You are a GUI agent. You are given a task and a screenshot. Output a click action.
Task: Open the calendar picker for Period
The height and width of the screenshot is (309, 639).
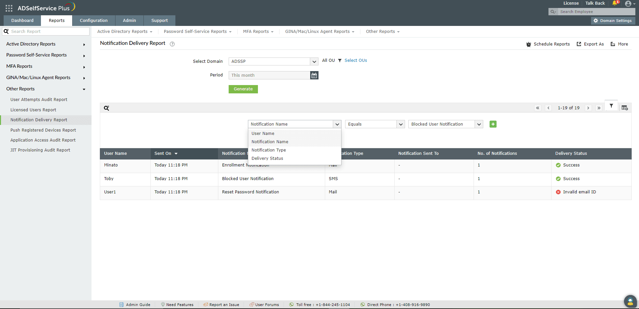tap(314, 75)
